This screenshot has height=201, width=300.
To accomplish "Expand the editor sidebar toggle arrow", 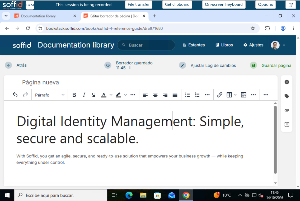I will pos(287,82).
